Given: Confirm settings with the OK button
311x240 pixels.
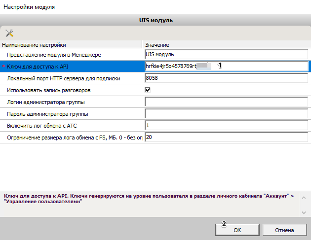Looking at the screenshot, I should 237,230.
